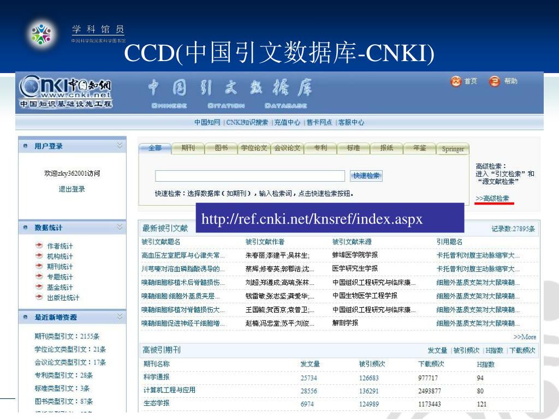
Task: Open article 高血压左室肥厚与心律失常
Action: 183,255
